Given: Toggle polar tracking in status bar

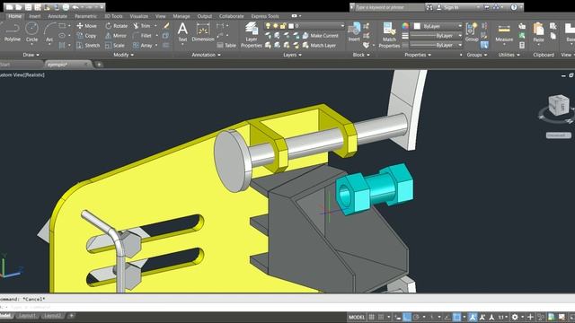Looking at the screenshot, I should point(416,317).
